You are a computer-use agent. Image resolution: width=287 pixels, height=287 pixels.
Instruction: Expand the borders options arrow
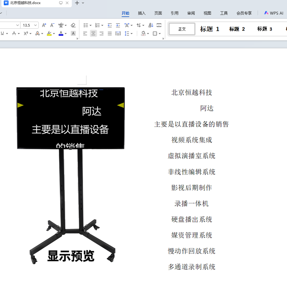point(160,33)
